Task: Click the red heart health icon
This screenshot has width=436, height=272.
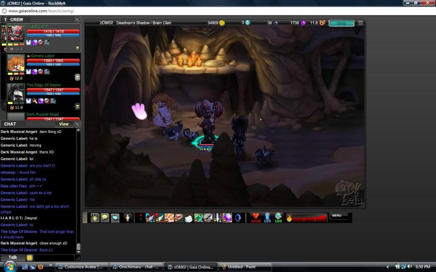Action: 255,216
